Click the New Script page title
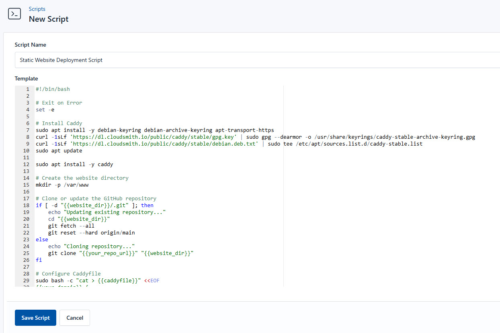Screen dimensions: 500x333 pyautogui.click(x=49, y=19)
